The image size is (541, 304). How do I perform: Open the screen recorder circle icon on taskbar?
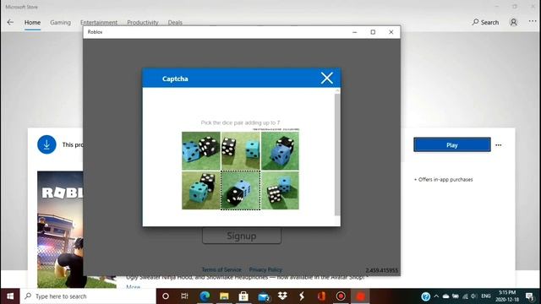341,296
